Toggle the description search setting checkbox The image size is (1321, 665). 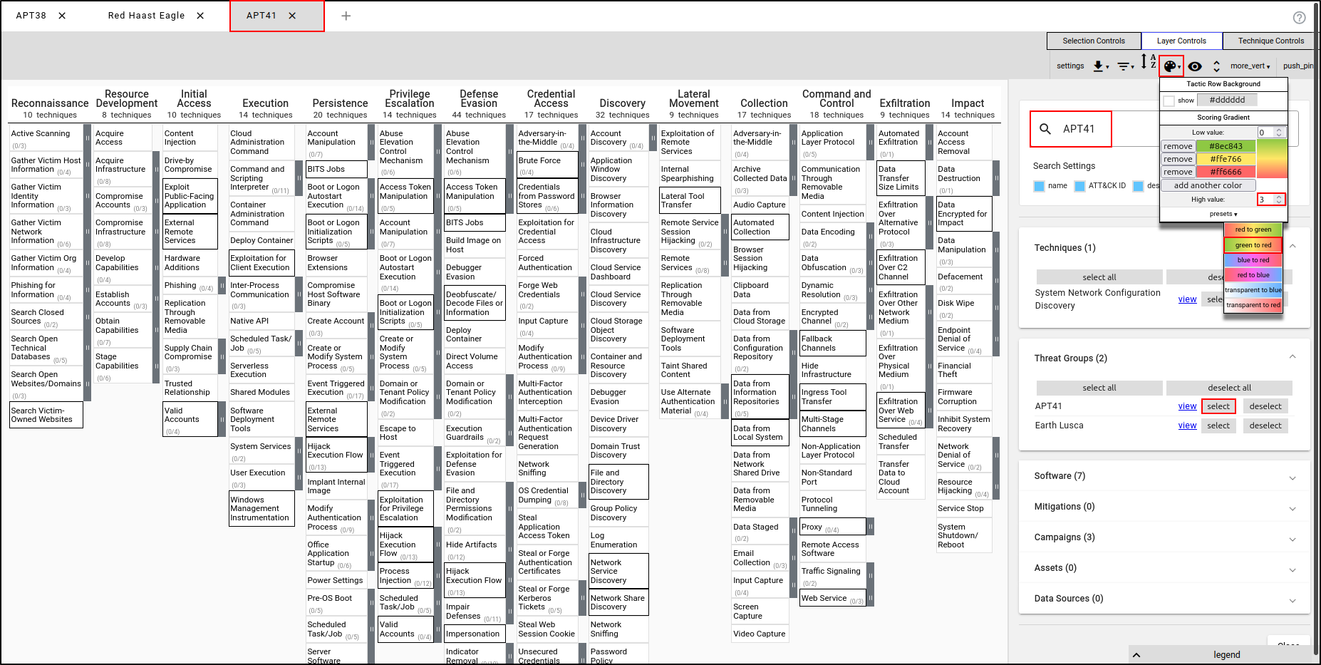tap(1138, 186)
